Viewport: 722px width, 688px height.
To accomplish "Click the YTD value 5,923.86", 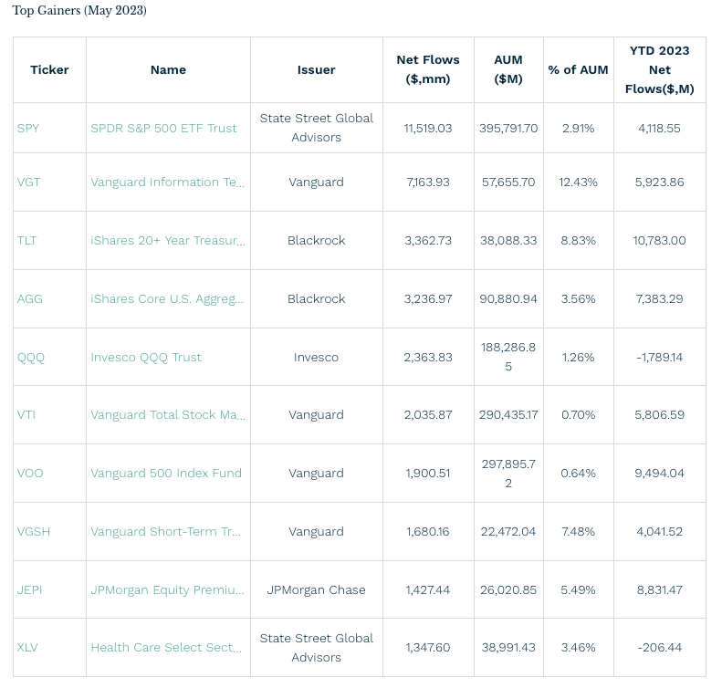I will tap(659, 182).
